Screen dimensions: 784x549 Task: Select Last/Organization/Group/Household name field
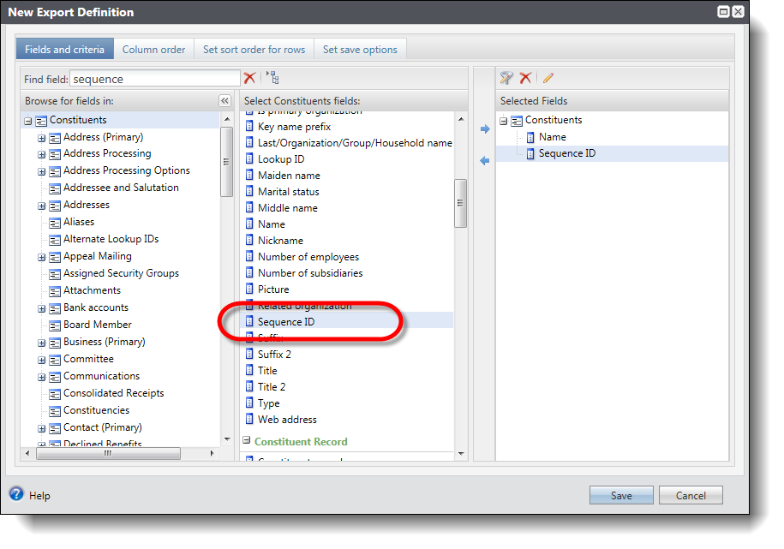(355, 143)
